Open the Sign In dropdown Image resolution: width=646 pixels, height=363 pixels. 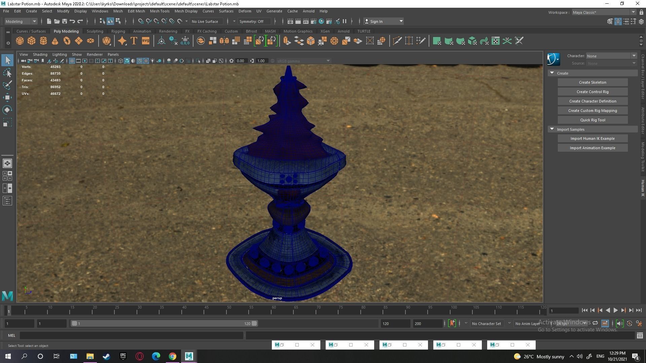click(383, 21)
